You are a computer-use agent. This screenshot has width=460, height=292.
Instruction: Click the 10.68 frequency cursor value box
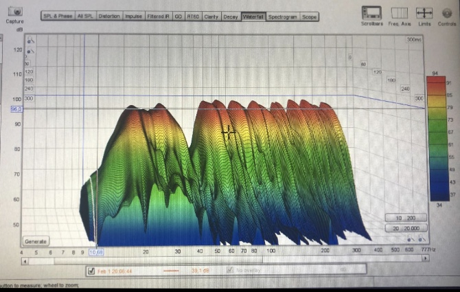97,252
